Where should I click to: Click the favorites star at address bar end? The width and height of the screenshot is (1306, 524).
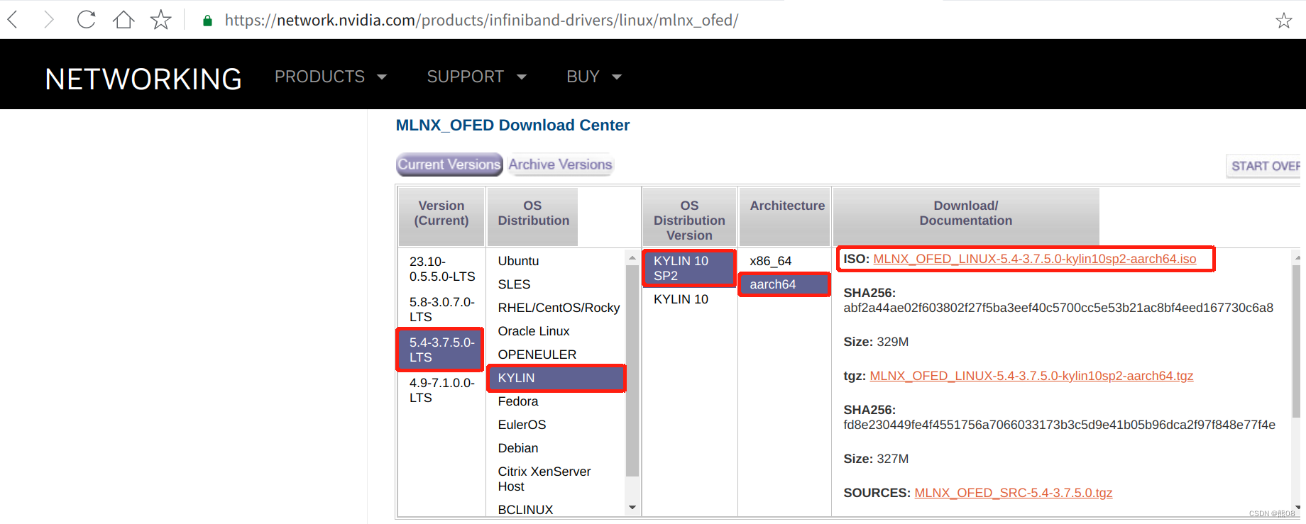pos(1283,20)
